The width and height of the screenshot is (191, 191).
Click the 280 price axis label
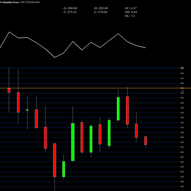click(x=182, y=142)
